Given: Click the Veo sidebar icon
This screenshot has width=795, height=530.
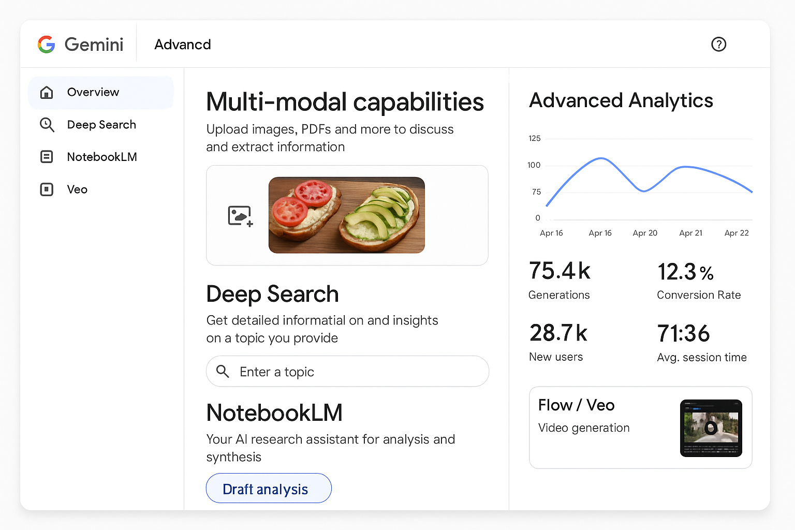Looking at the screenshot, I should point(47,189).
